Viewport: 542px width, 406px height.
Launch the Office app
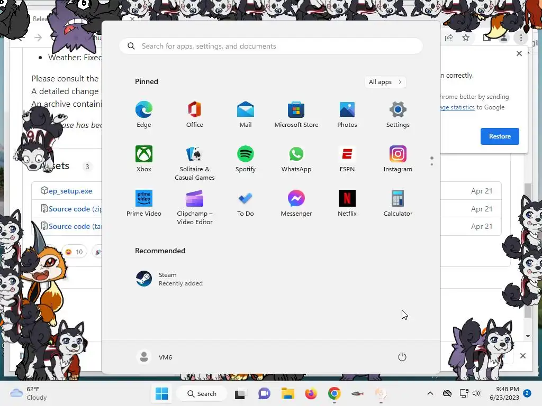(195, 115)
